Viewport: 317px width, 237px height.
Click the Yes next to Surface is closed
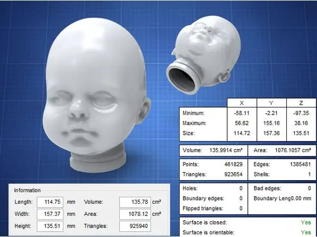(306, 222)
